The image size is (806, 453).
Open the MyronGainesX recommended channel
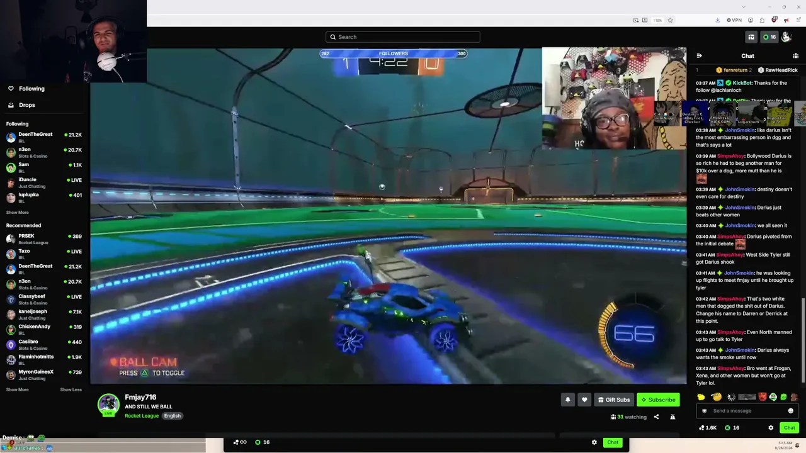tap(44, 374)
